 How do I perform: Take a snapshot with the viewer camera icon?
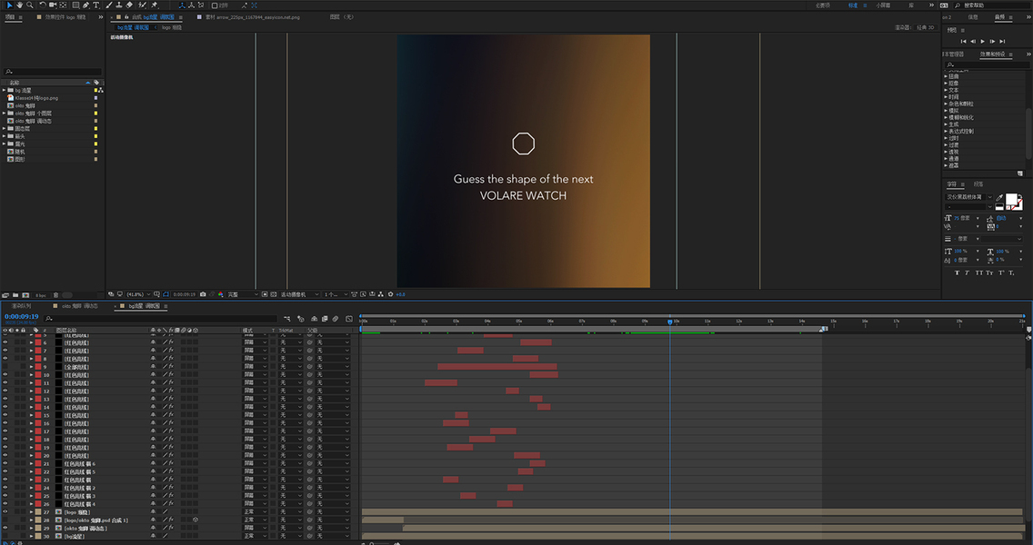[203, 294]
